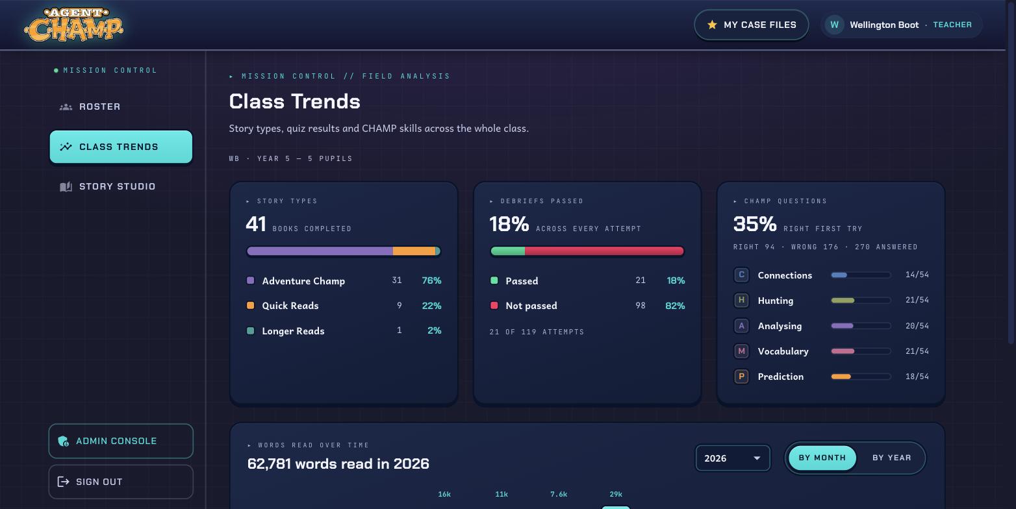Click the Prediction 18/54 score

[x=917, y=376]
